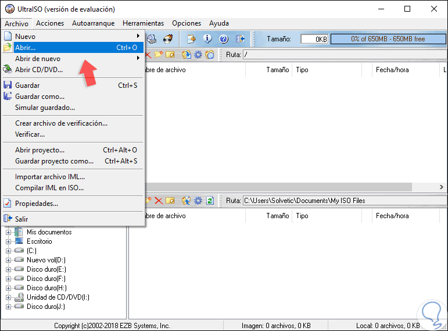Click add to image icon in local toolbar
Screen dimensions: 448x331
point(187,201)
